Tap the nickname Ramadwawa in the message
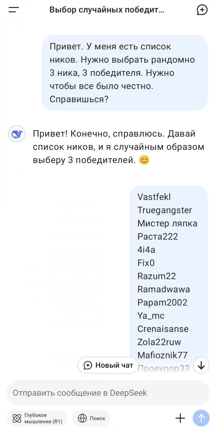The image size is (216, 431). (x=164, y=289)
